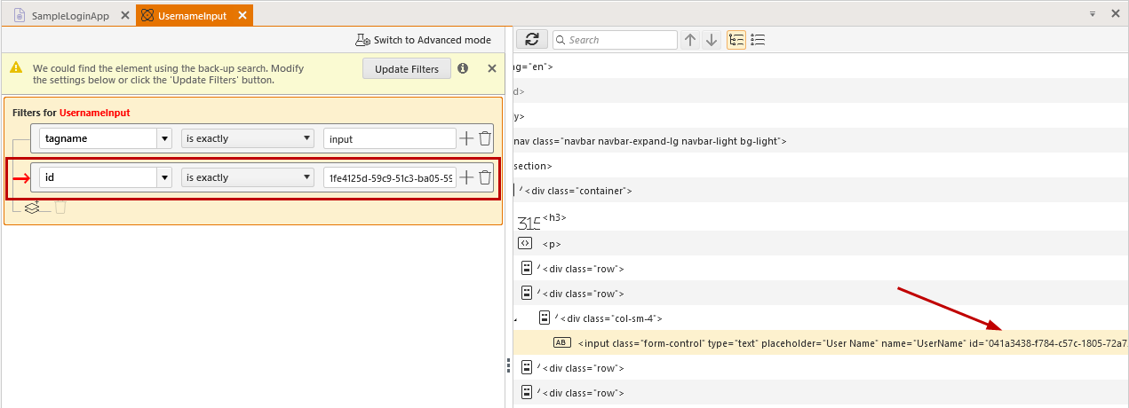This screenshot has height=408, width=1129.
Task: Collapse the col-sm-4 node expander
Action: pos(516,318)
